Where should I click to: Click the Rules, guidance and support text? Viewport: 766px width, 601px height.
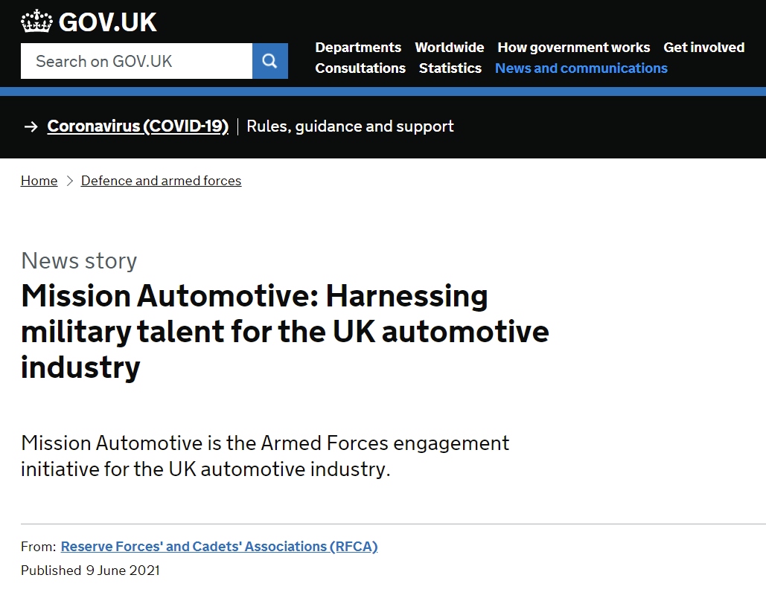(350, 126)
